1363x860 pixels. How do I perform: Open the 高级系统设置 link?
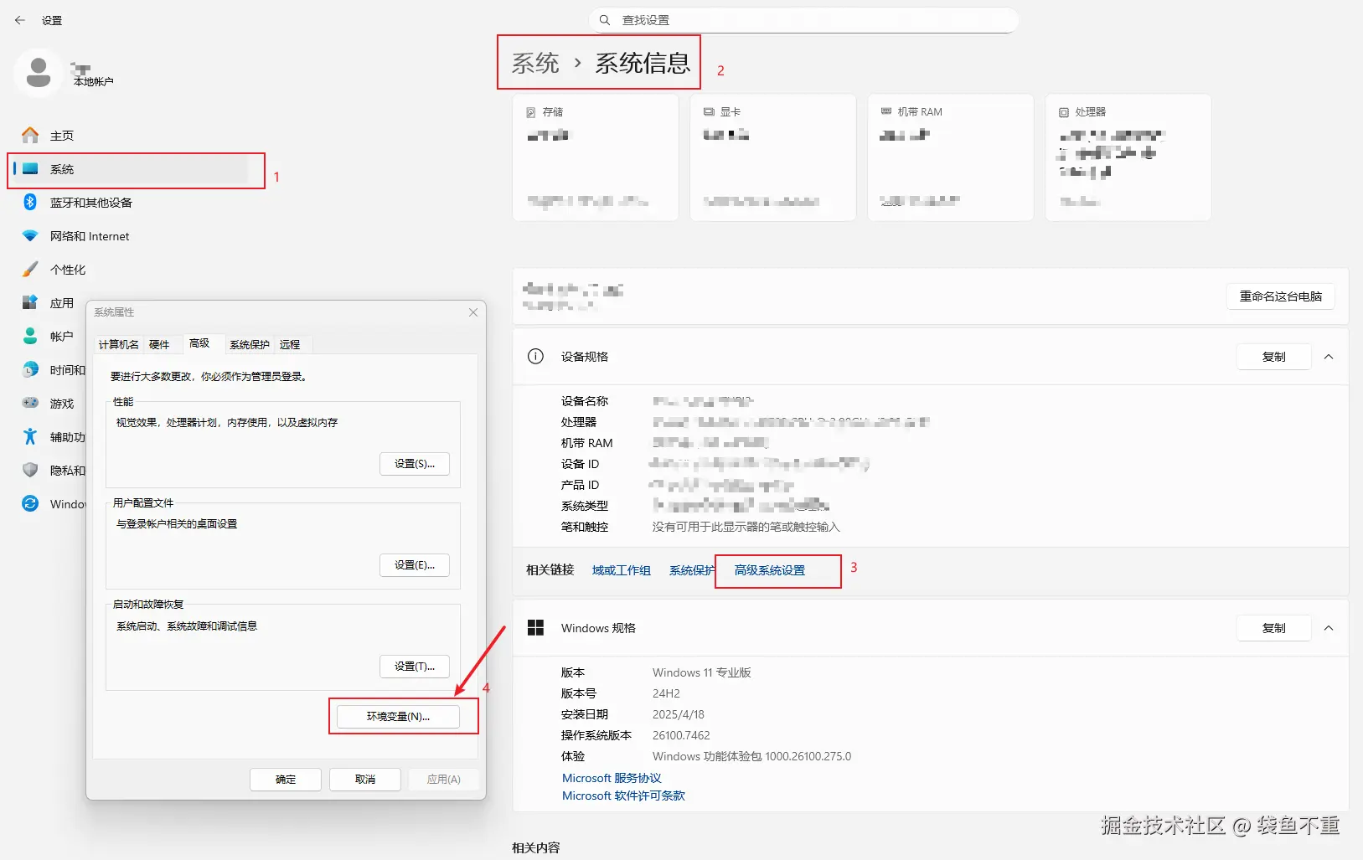pyautogui.click(x=770, y=570)
